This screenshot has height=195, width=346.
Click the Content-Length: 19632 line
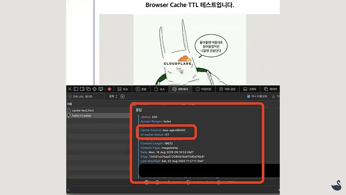point(157,144)
